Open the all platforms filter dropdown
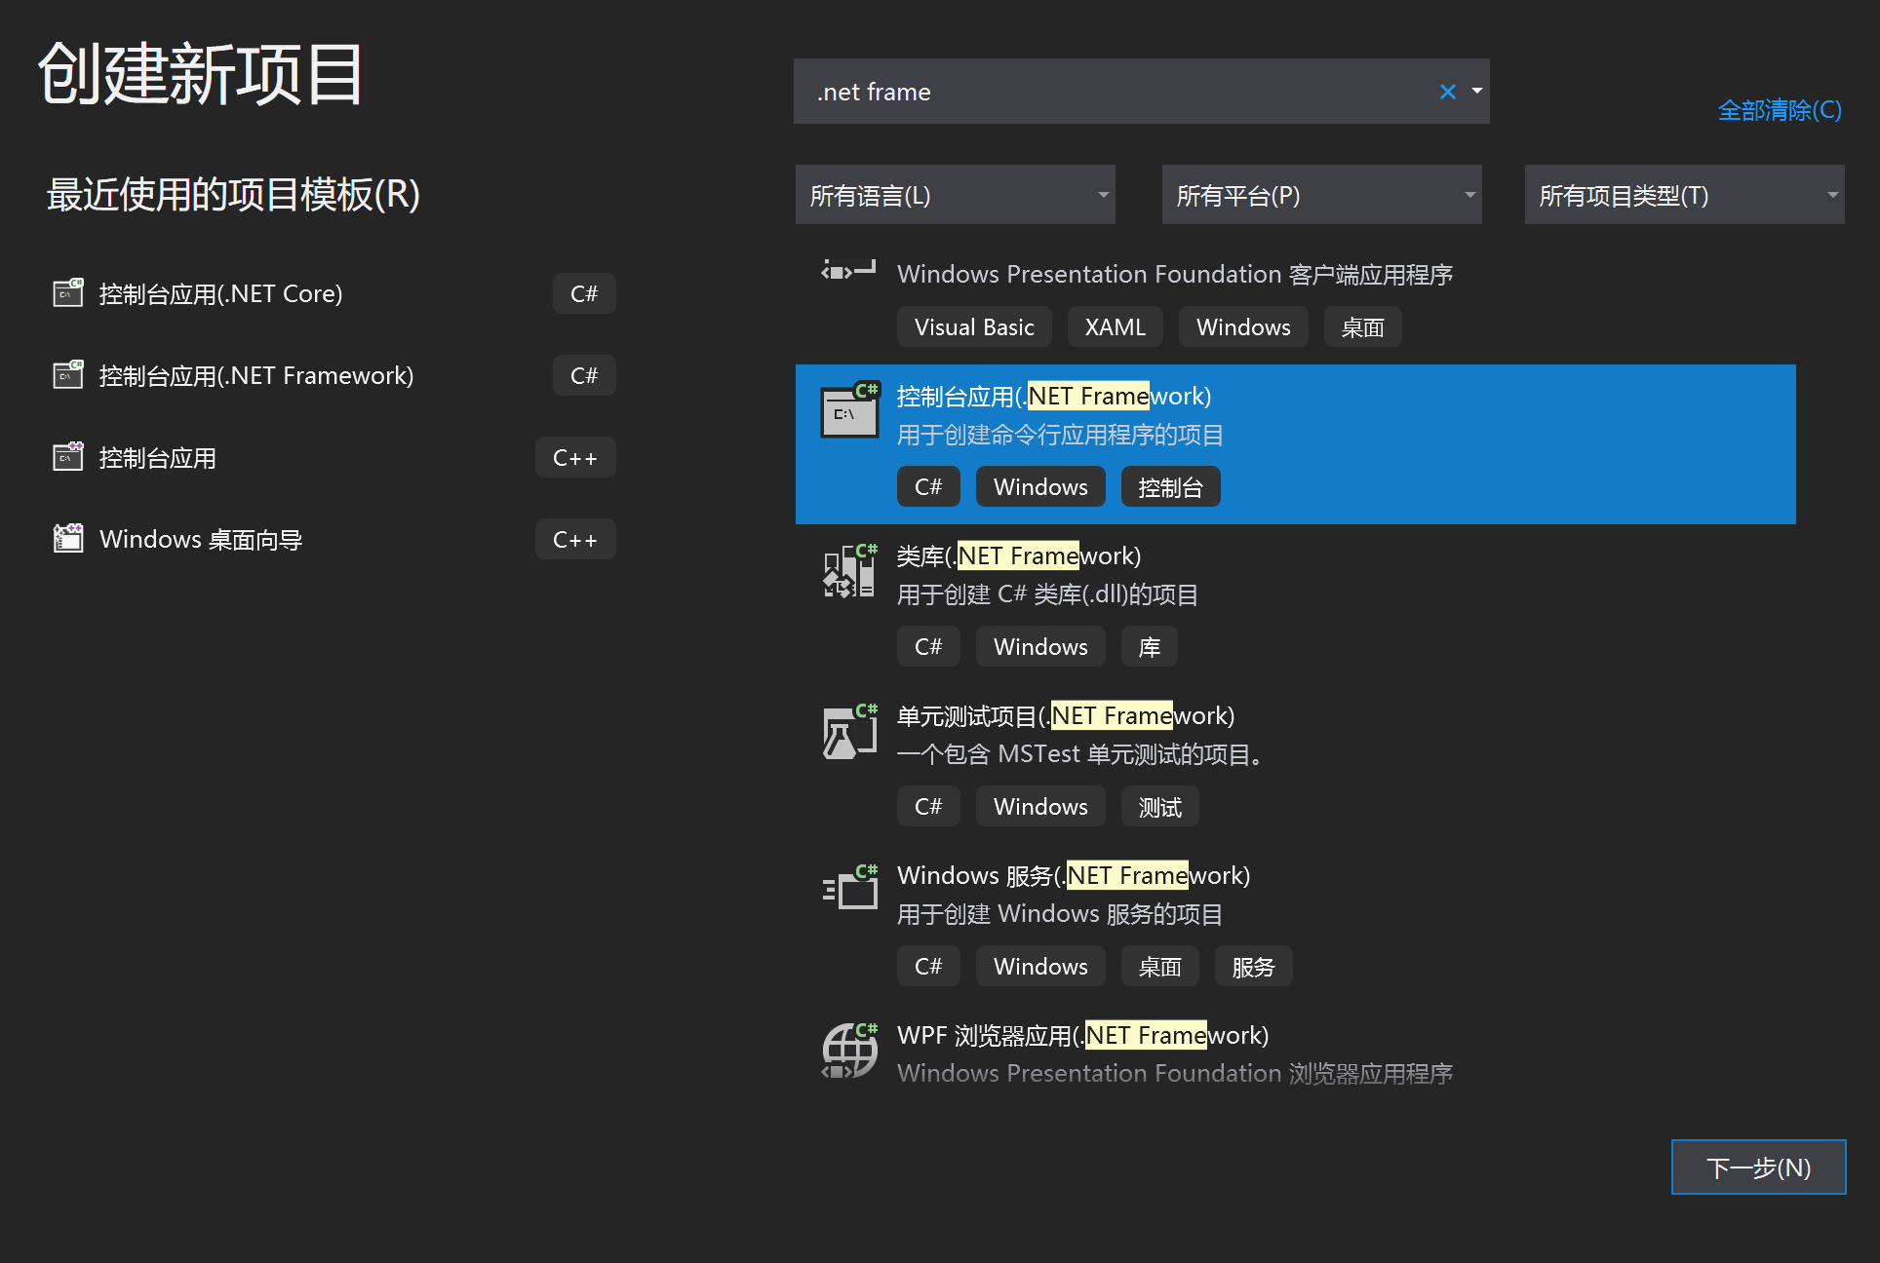1880x1263 pixels. coord(1321,195)
